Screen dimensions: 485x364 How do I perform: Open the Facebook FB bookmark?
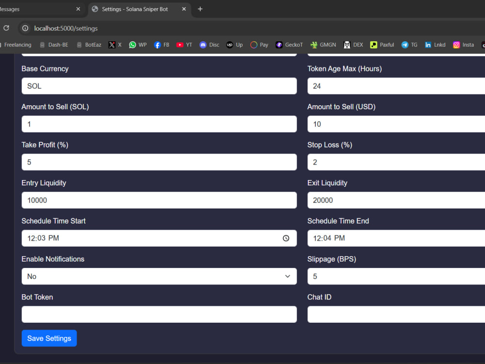pos(162,45)
